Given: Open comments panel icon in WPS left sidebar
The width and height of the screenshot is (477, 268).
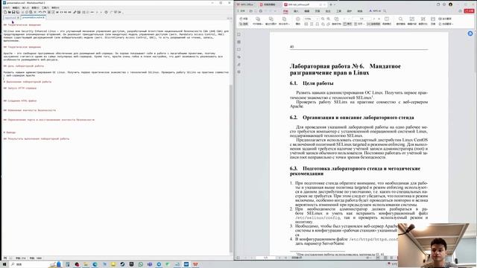Looking at the screenshot, I should click(x=238, y=50).
